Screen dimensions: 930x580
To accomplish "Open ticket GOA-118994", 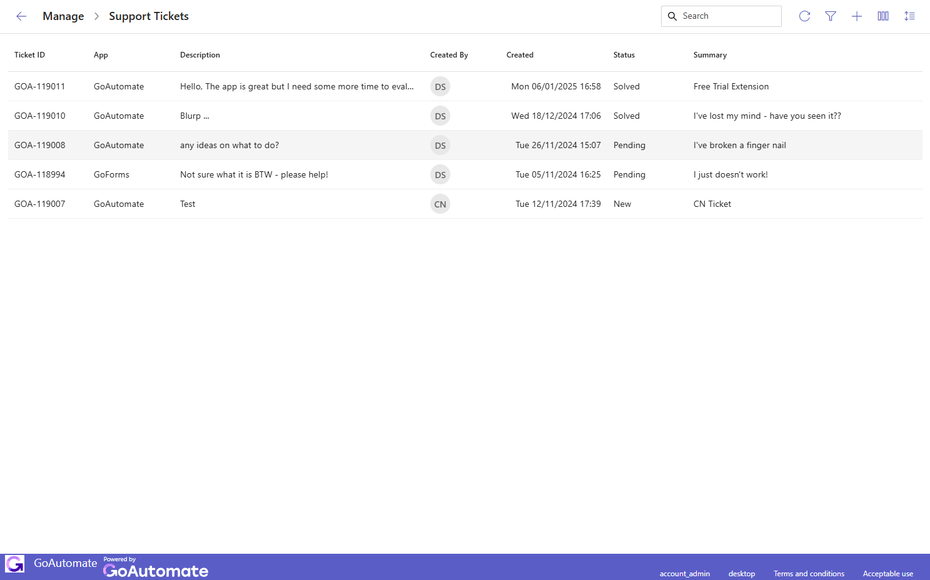I will 39,174.
